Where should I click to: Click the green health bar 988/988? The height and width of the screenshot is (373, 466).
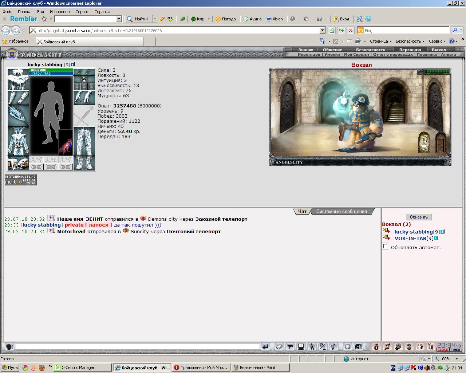[x=51, y=70]
